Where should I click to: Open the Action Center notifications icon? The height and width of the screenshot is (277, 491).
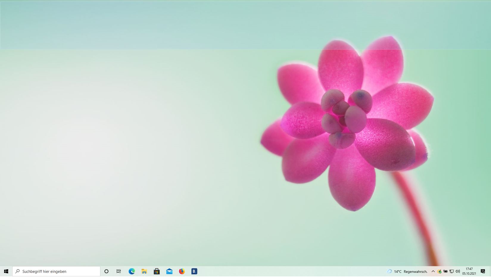(x=483, y=271)
